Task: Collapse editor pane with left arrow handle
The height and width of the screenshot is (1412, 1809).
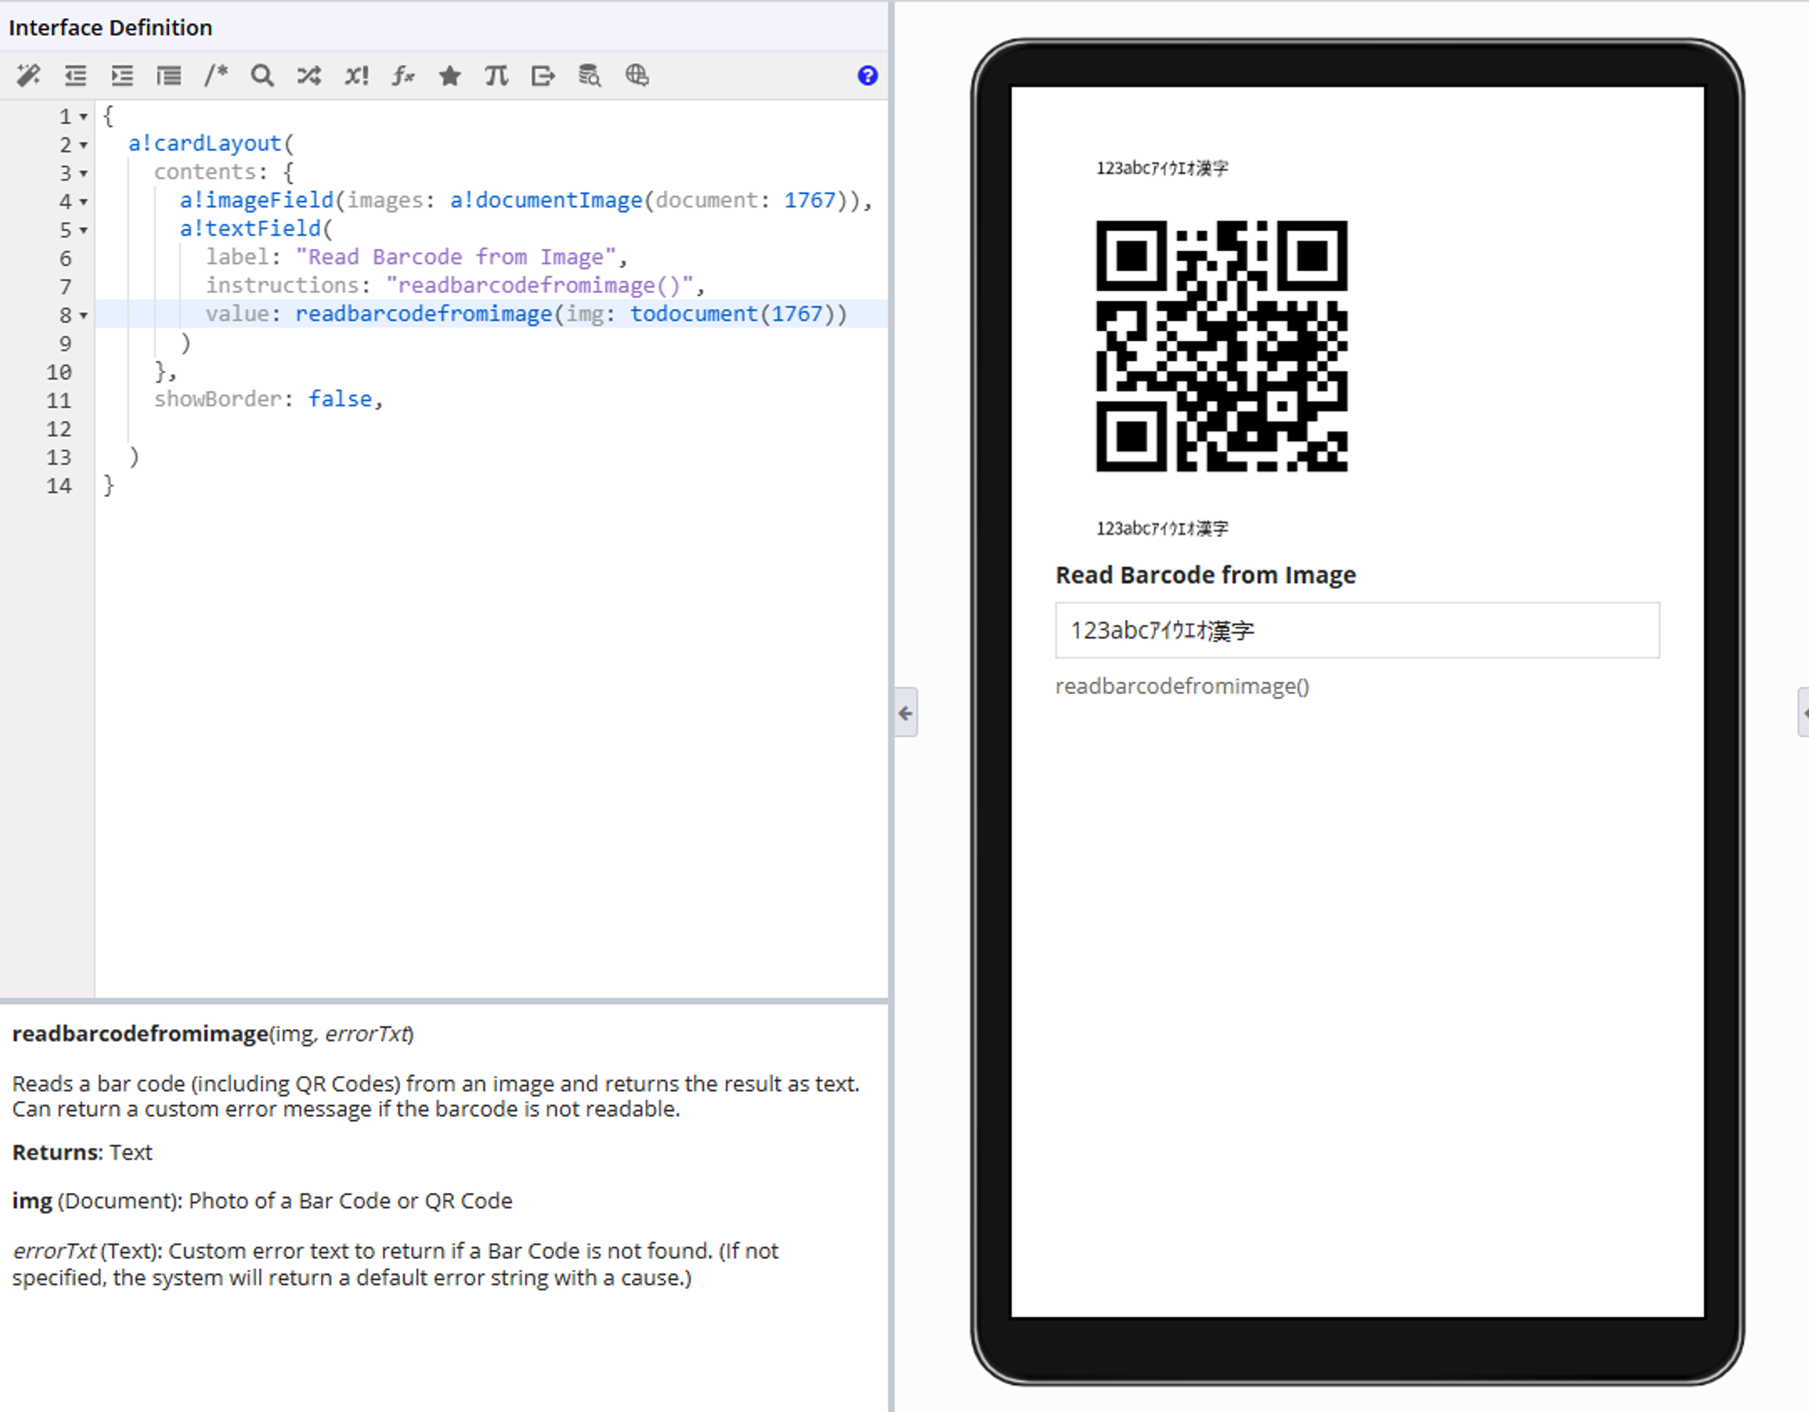Action: pos(906,713)
